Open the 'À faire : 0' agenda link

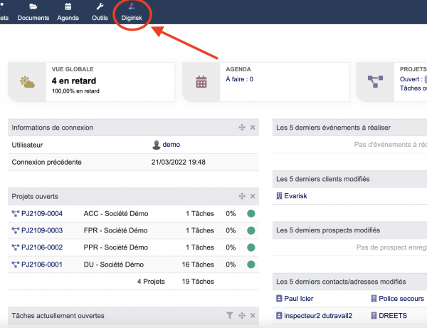[239, 79]
